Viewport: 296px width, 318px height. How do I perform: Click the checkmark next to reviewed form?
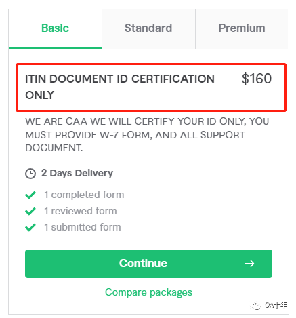click(x=30, y=211)
